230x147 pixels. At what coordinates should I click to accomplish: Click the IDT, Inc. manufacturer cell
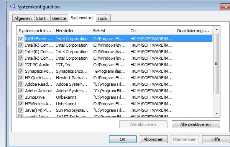click(x=64, y=65)
